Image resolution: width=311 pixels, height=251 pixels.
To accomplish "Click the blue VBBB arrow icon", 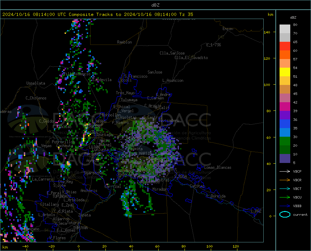I will [285, 206].
